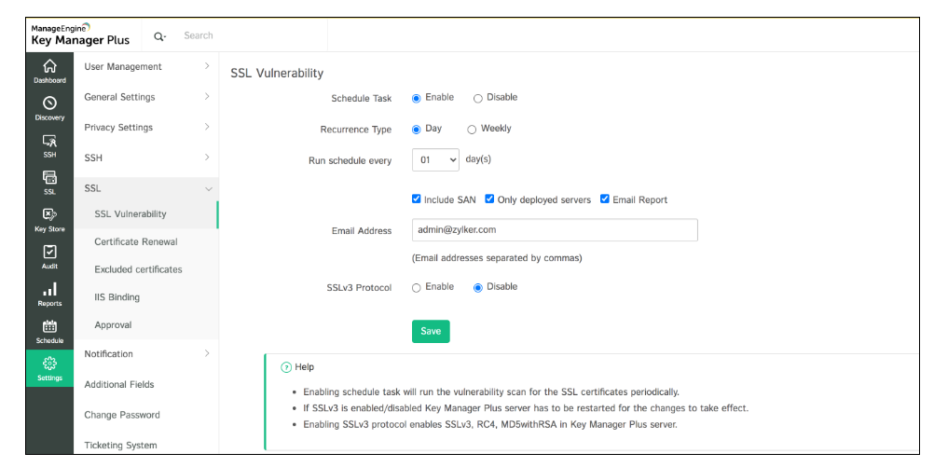Enable the SSLv3 Protocol radio option
Viewport: 948px width, 467px height.
pyautogui.click(x=417, y=288)
